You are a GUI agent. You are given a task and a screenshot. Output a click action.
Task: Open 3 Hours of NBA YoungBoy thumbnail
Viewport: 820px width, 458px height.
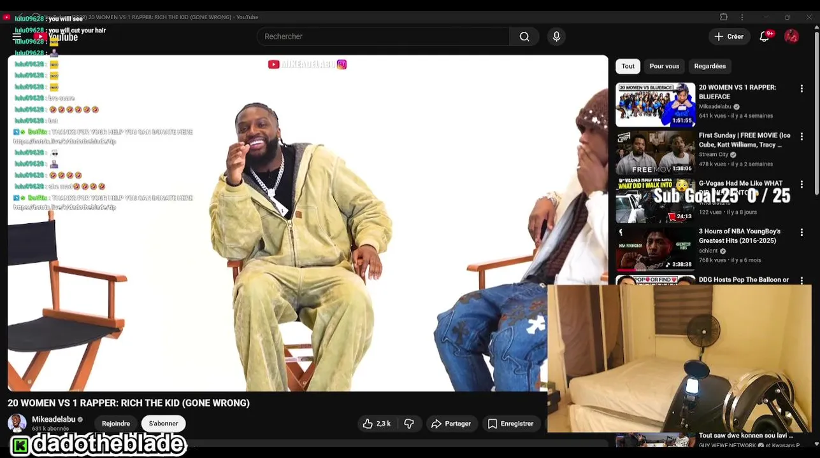pyautogui.click(x=655, y=249)
